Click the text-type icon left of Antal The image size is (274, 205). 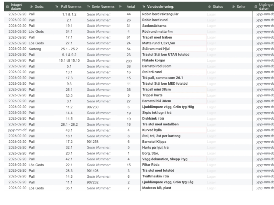pos(120,6)
